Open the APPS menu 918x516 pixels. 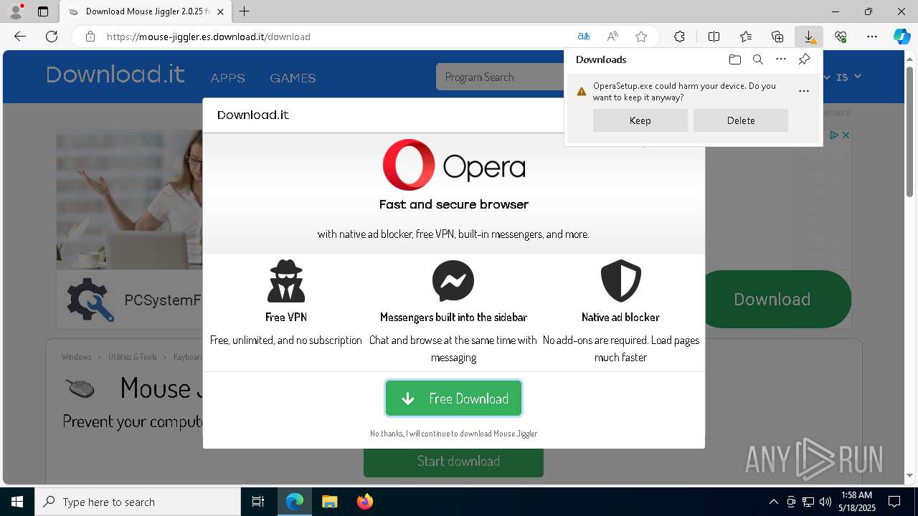(228, 78)
